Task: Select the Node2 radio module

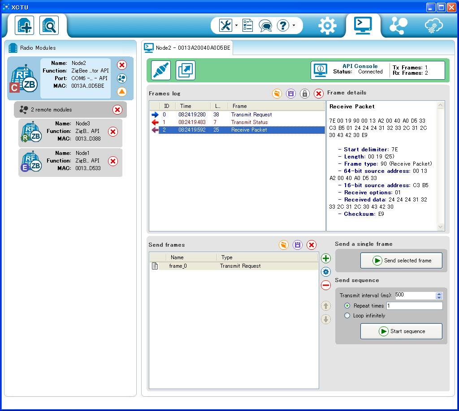Action: point(70,78)
